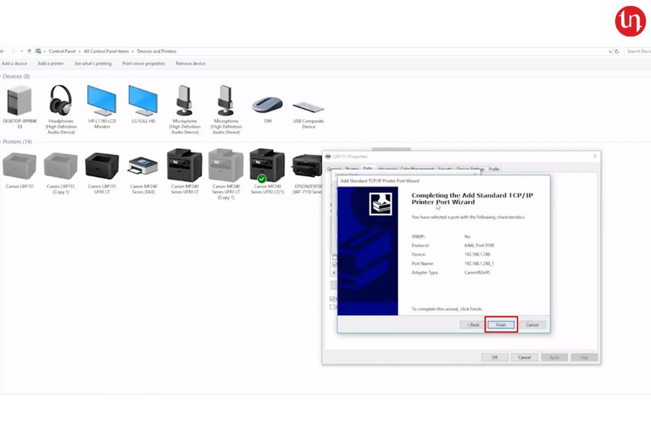Click Apply in LBP151 Properties
The image size is (651, 434).
(x=554, y=358)
